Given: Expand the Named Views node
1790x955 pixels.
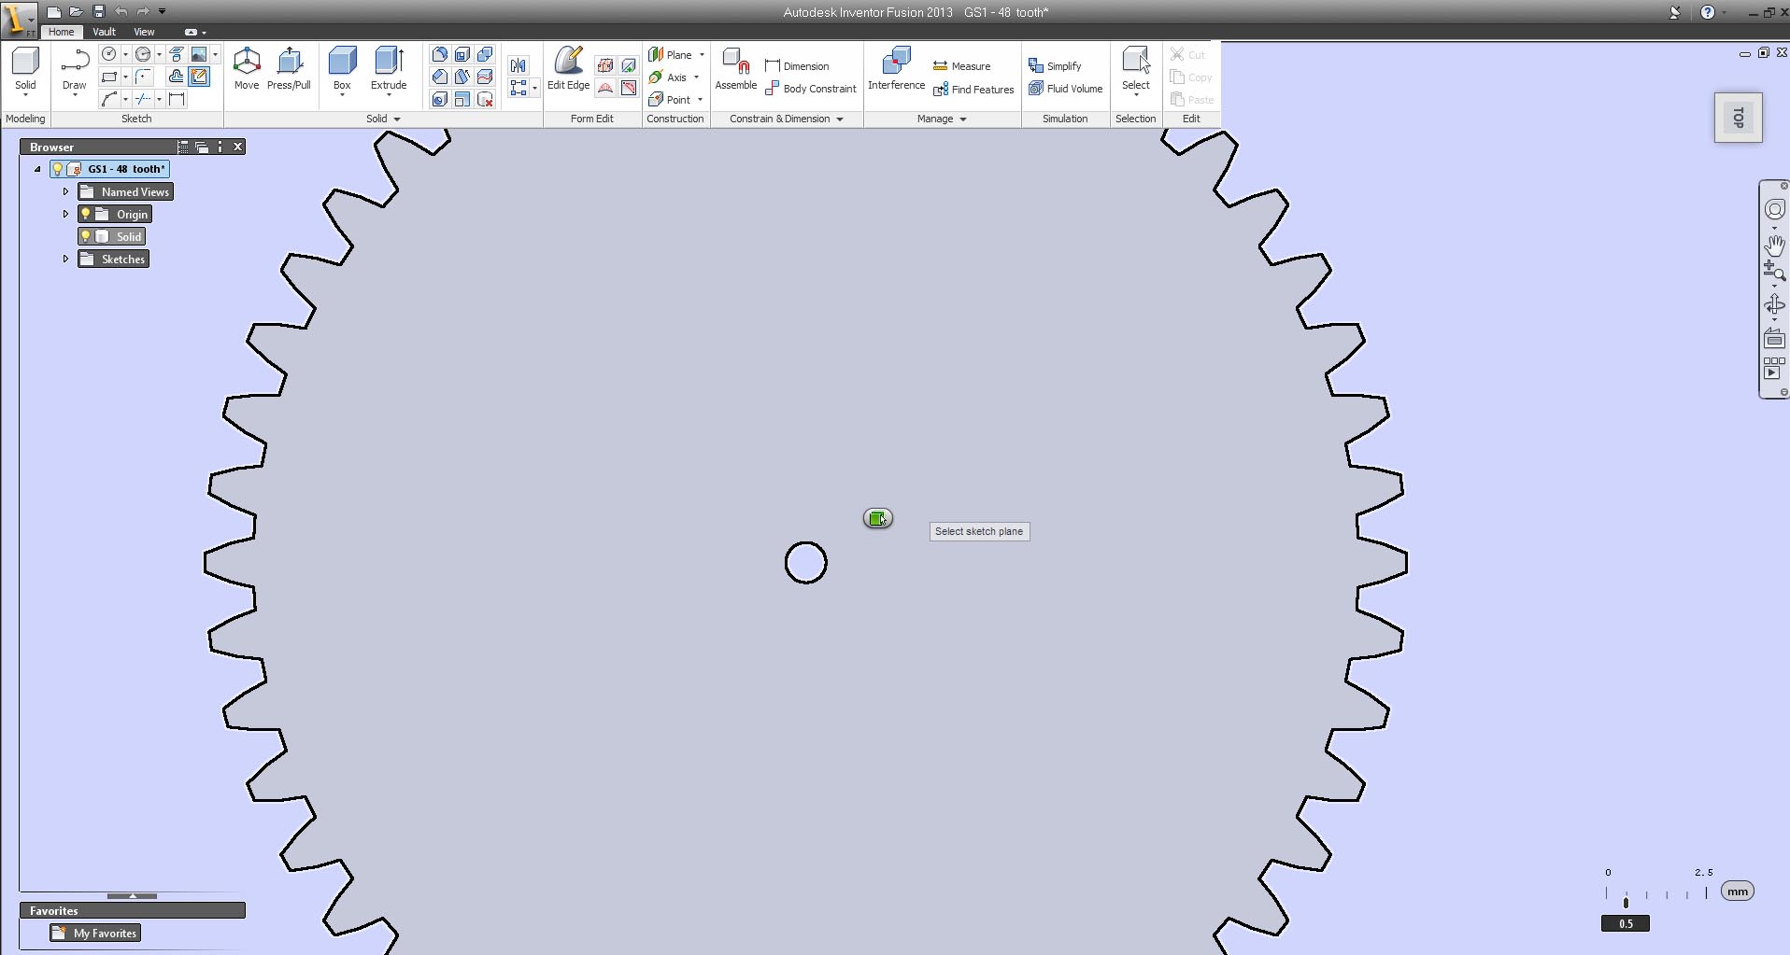Looking at the screenshot, I should pyautogui.click(x=65, y=191).
